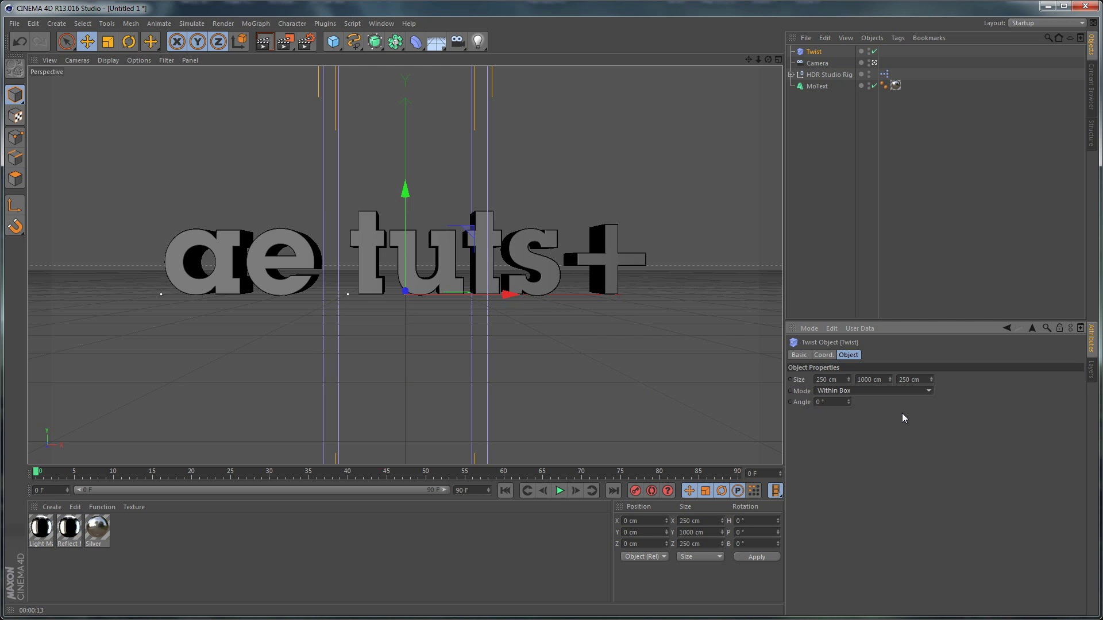Switch to Texture mode

(x=16, y=117)
